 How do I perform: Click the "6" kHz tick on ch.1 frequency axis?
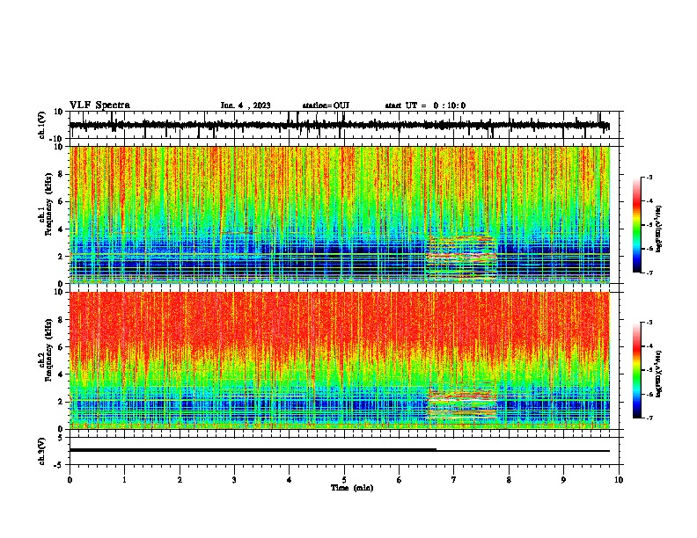(x=61, y=202)
